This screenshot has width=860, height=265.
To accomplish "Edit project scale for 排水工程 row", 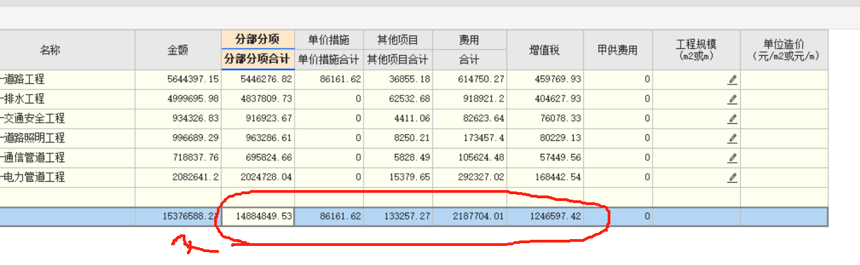I will (x=732, y=99).
